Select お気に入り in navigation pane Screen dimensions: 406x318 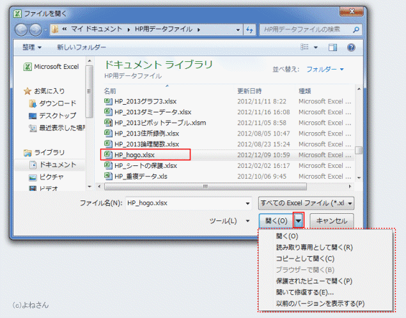pyautogui.click(x=44, y=91)
